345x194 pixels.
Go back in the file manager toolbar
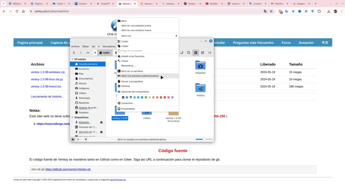pos(74,53)
